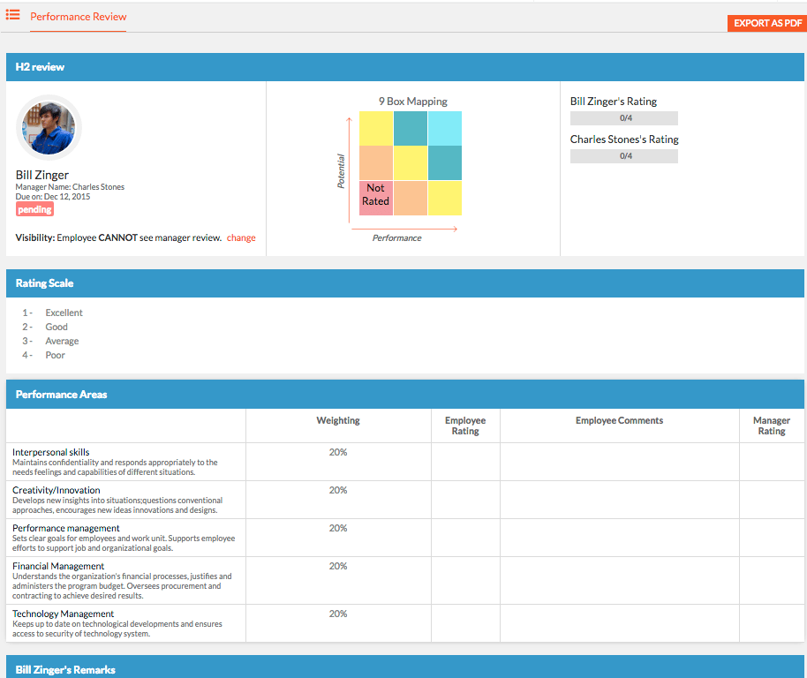Click the 9 Box Mapping title
This screenshot has height=678, width=807.
pyautogui.click(x=412, y=102)
